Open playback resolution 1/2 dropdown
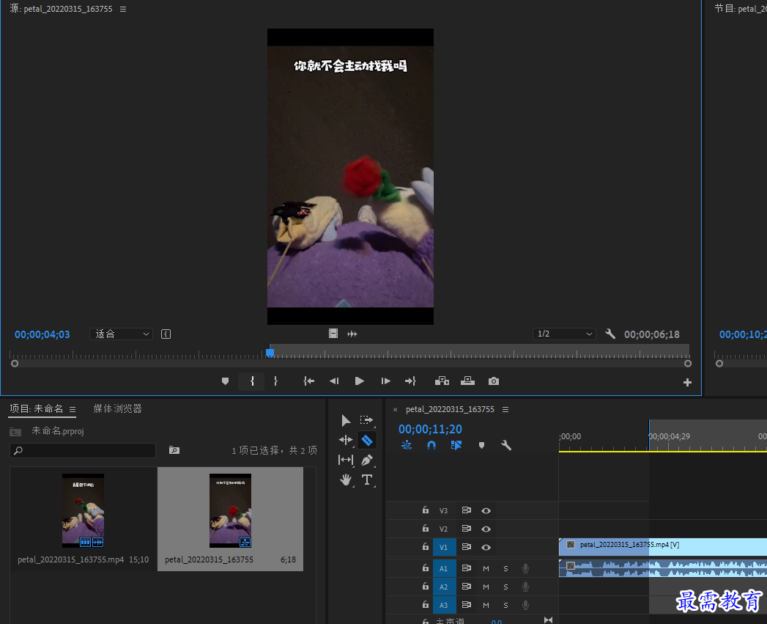The width and height of the screenshot is (767, 624). point(564,334)
